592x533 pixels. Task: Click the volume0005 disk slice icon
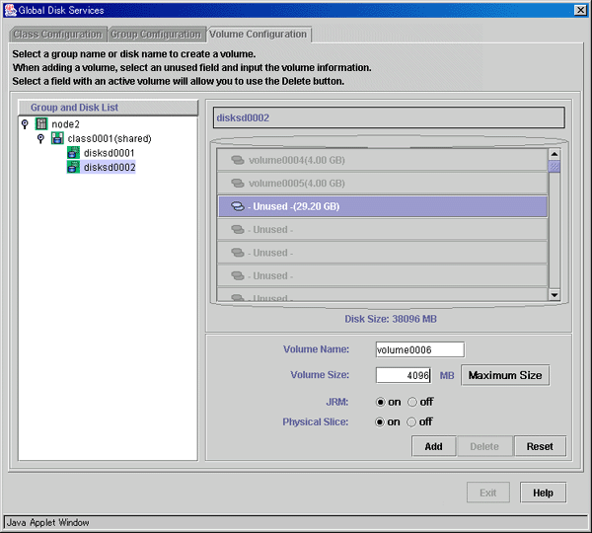pyautogui.click(x=237, y=184)
